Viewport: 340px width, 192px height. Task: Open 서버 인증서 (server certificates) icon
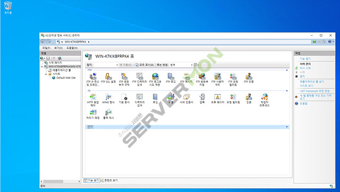click(186, 99)
